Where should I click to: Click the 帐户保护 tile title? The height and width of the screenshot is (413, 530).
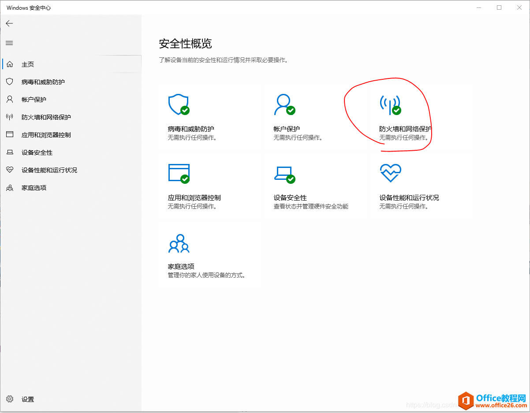point(287,129)
